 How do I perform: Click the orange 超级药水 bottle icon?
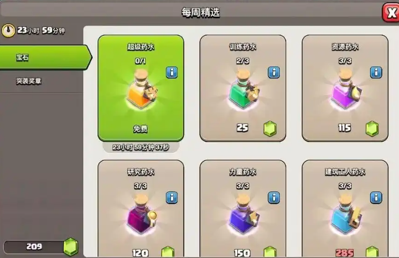tap(141, 89)
